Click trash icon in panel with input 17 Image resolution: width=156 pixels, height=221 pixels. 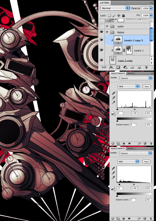(151, 218)
